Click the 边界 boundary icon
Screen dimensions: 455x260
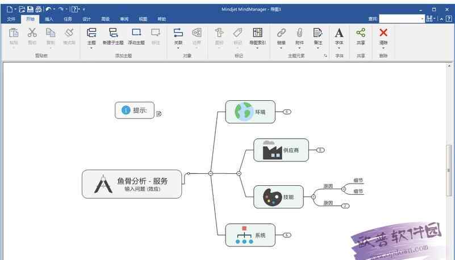[197, 33]
